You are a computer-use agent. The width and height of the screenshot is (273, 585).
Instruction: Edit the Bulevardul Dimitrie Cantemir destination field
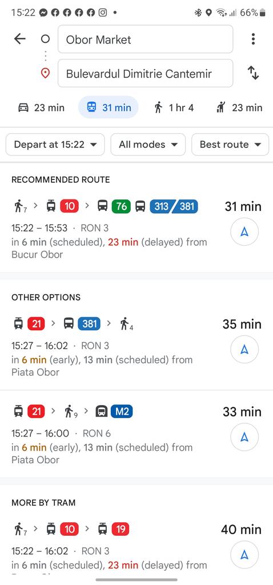146,73
